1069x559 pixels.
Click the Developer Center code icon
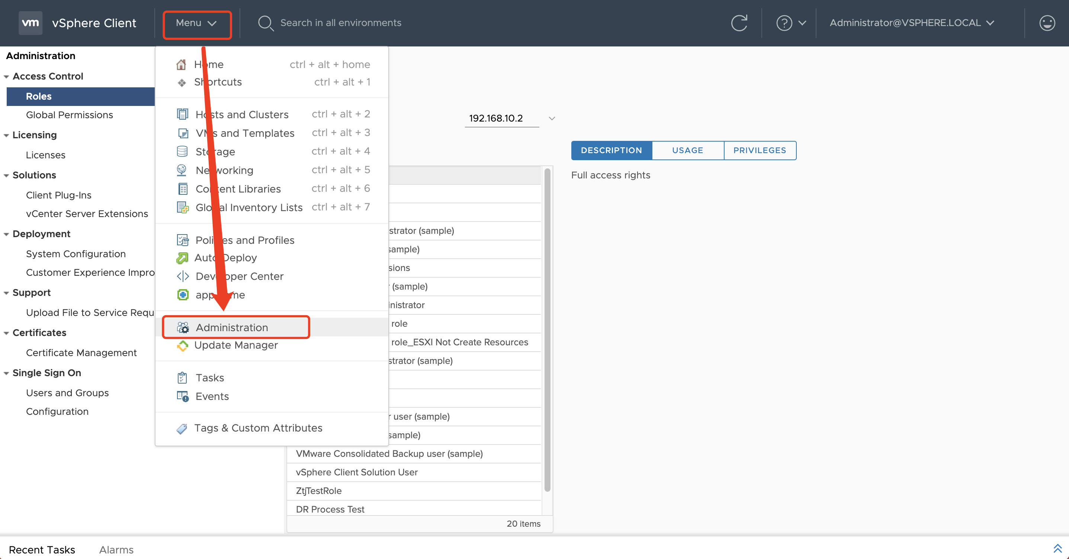(x=183, y=276)
